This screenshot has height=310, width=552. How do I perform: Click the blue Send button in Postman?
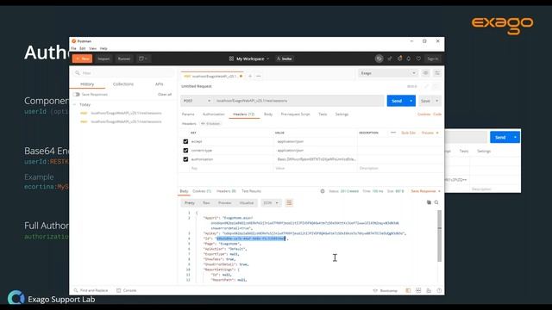click(x=397, y=101)
